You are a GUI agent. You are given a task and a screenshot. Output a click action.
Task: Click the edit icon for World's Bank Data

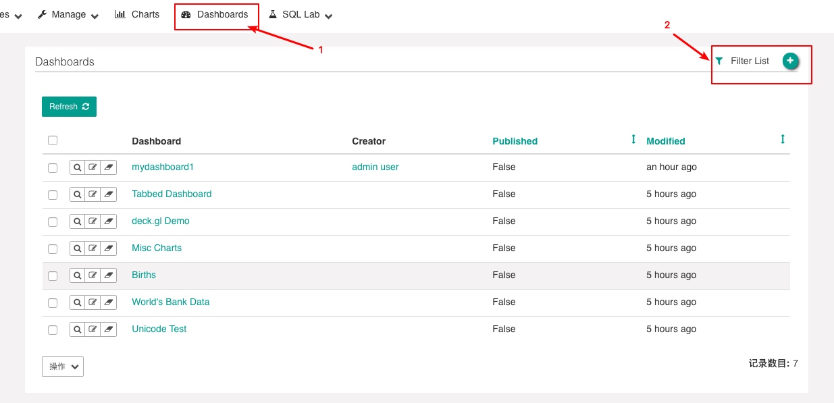point(93,302)
